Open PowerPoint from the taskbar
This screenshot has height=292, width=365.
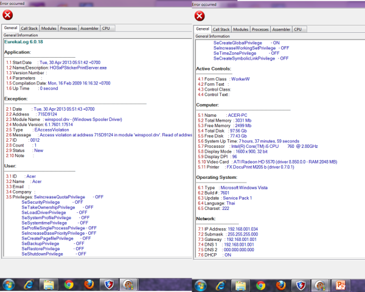click(x=341, y=285)
